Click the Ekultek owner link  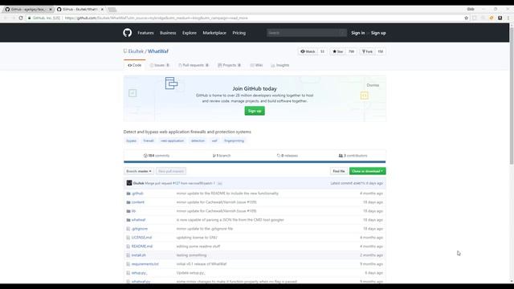point(136,51)
